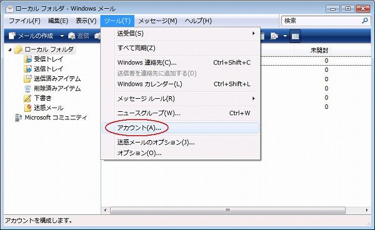Click the 削除済みアイテム recycle icon

[27, 89]
